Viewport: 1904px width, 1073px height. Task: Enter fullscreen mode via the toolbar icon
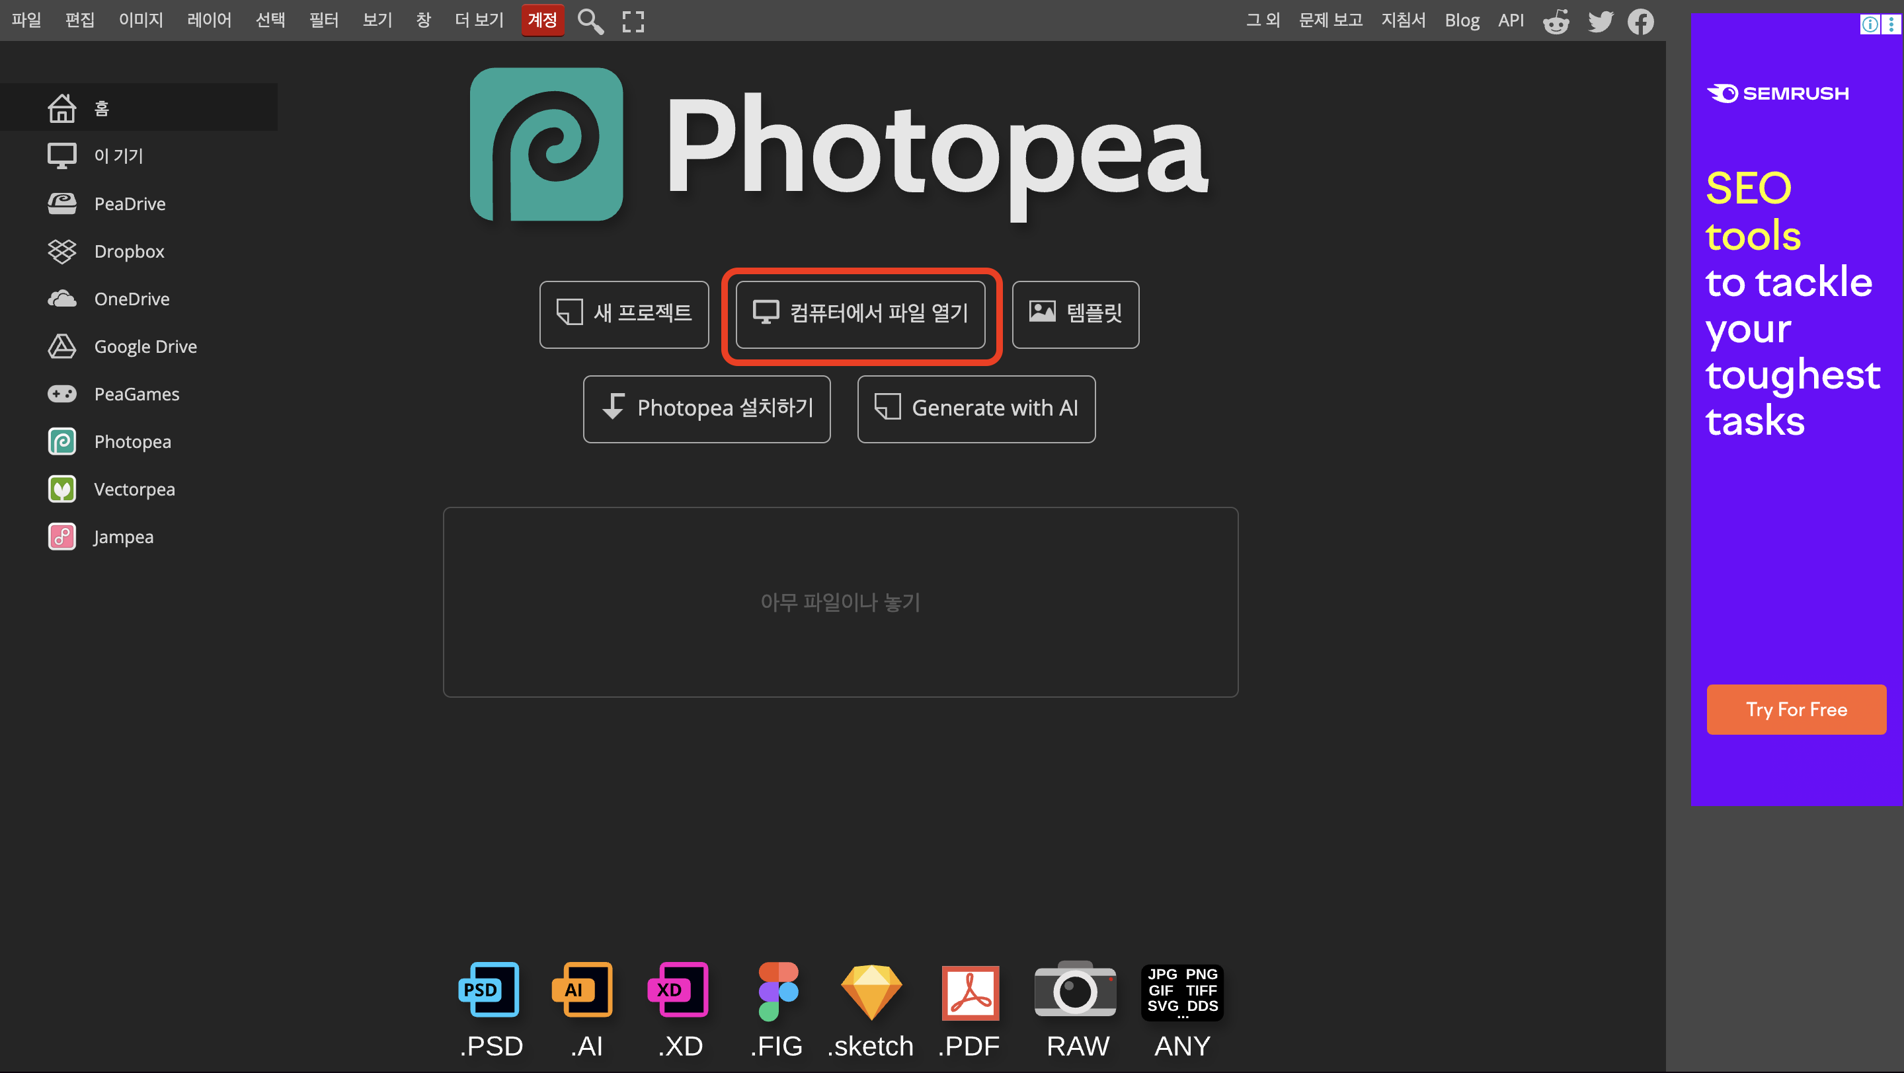tap(633, 20)
